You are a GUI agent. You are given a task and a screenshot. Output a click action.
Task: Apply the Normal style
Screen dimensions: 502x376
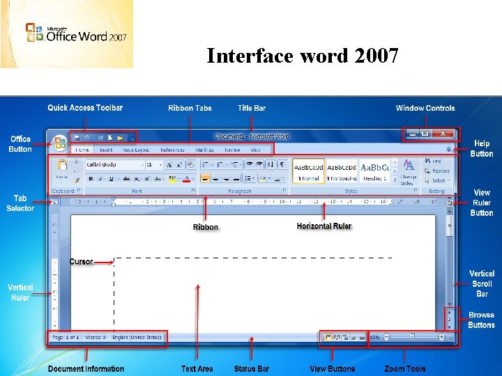tap(309, 171)
